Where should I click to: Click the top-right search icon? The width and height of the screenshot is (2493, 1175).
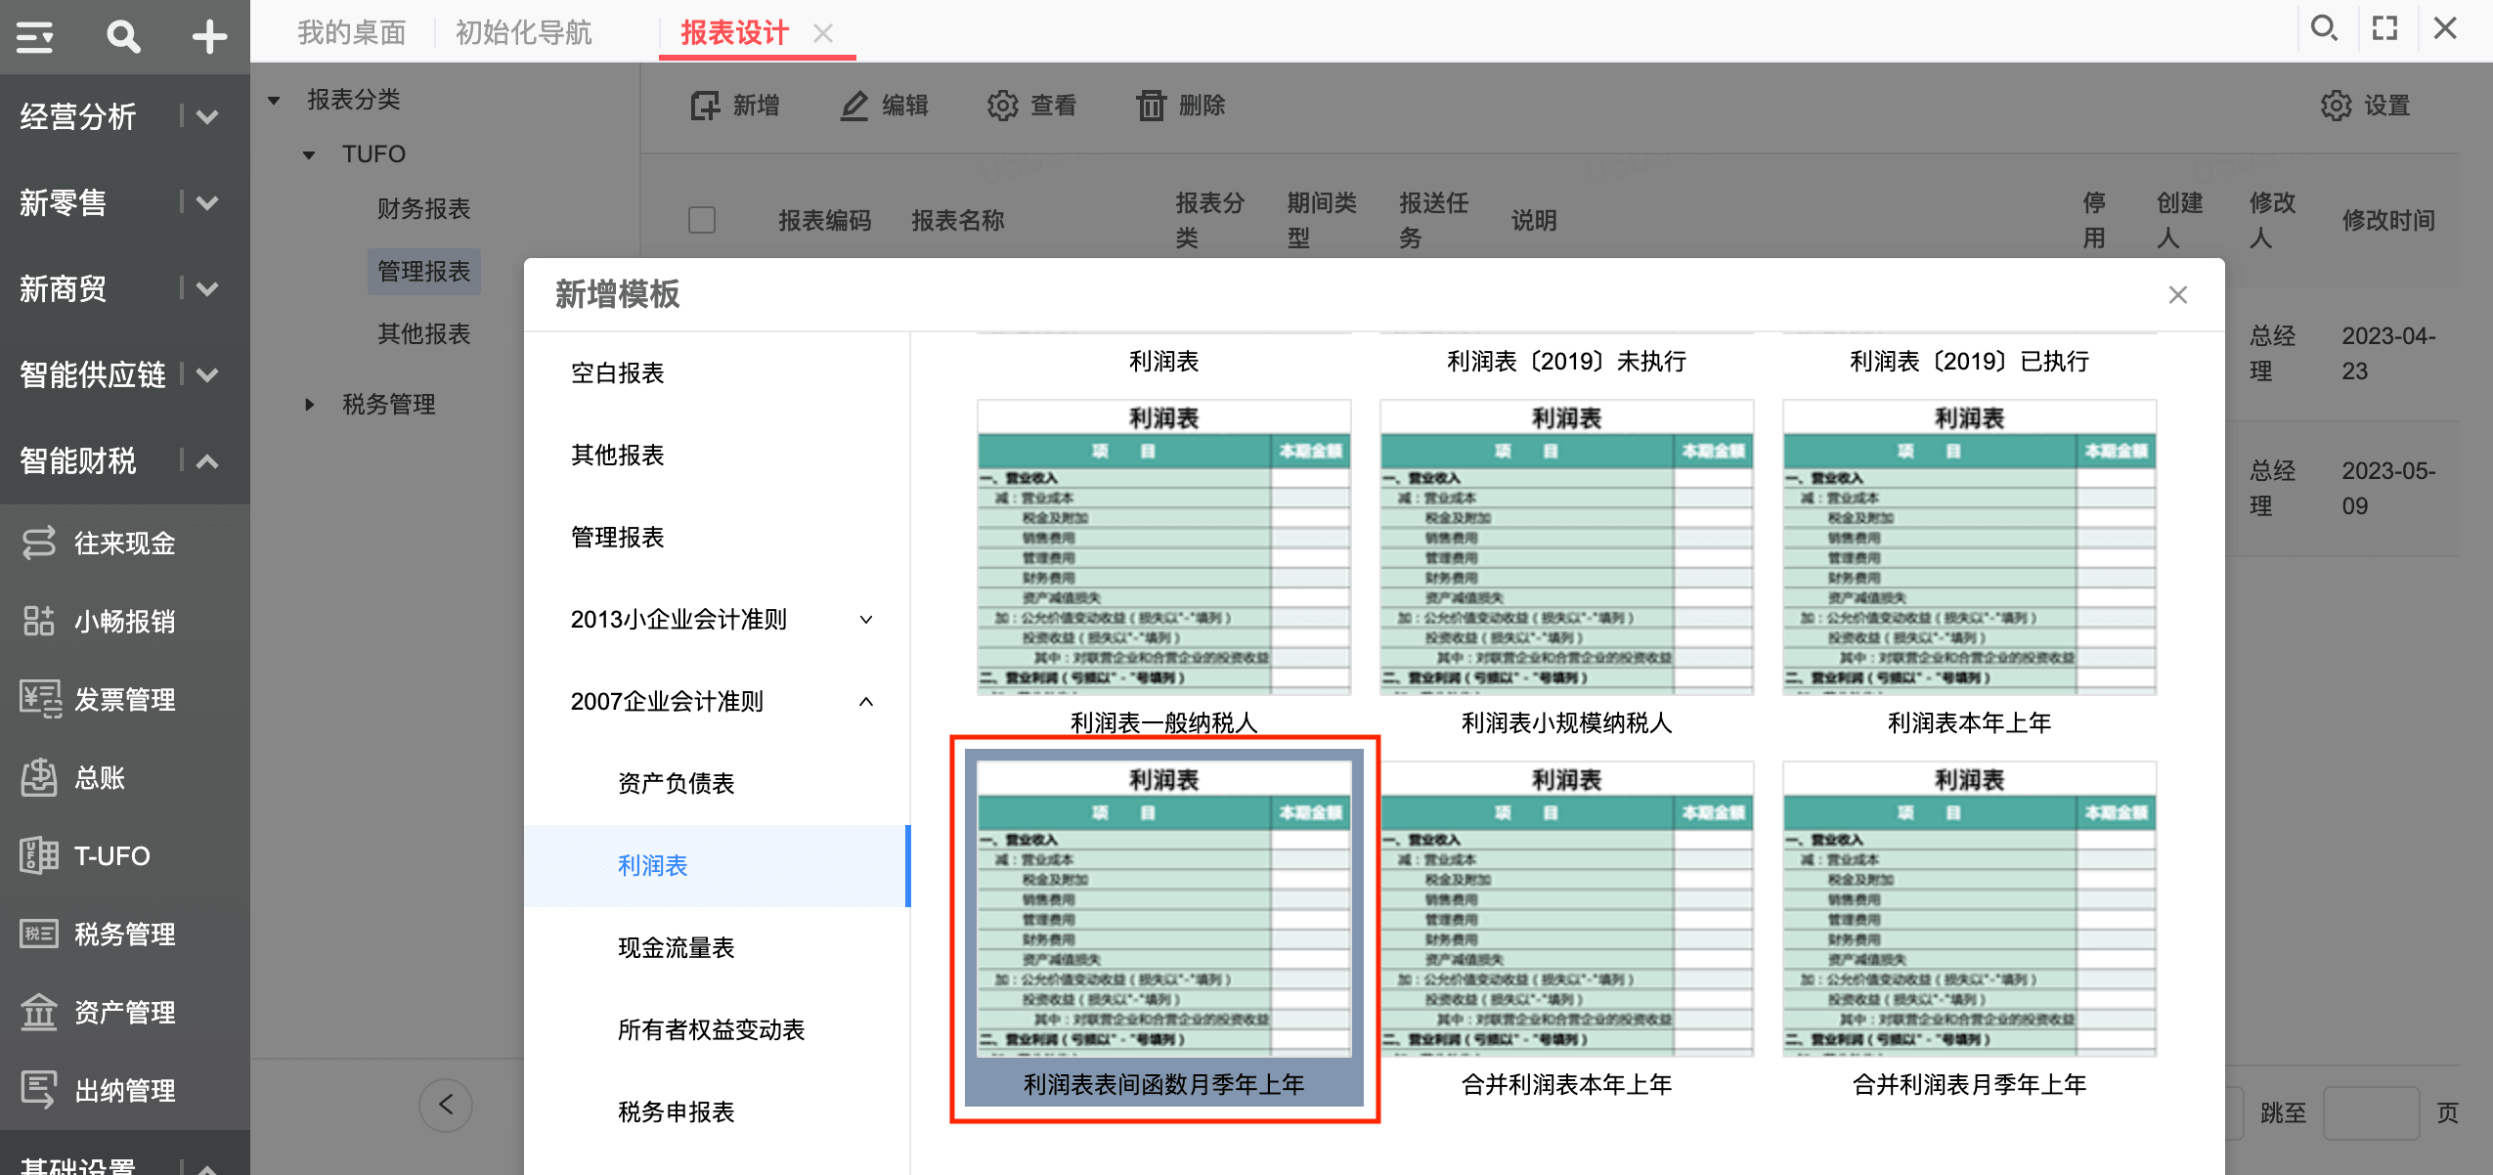point(2324,28)
